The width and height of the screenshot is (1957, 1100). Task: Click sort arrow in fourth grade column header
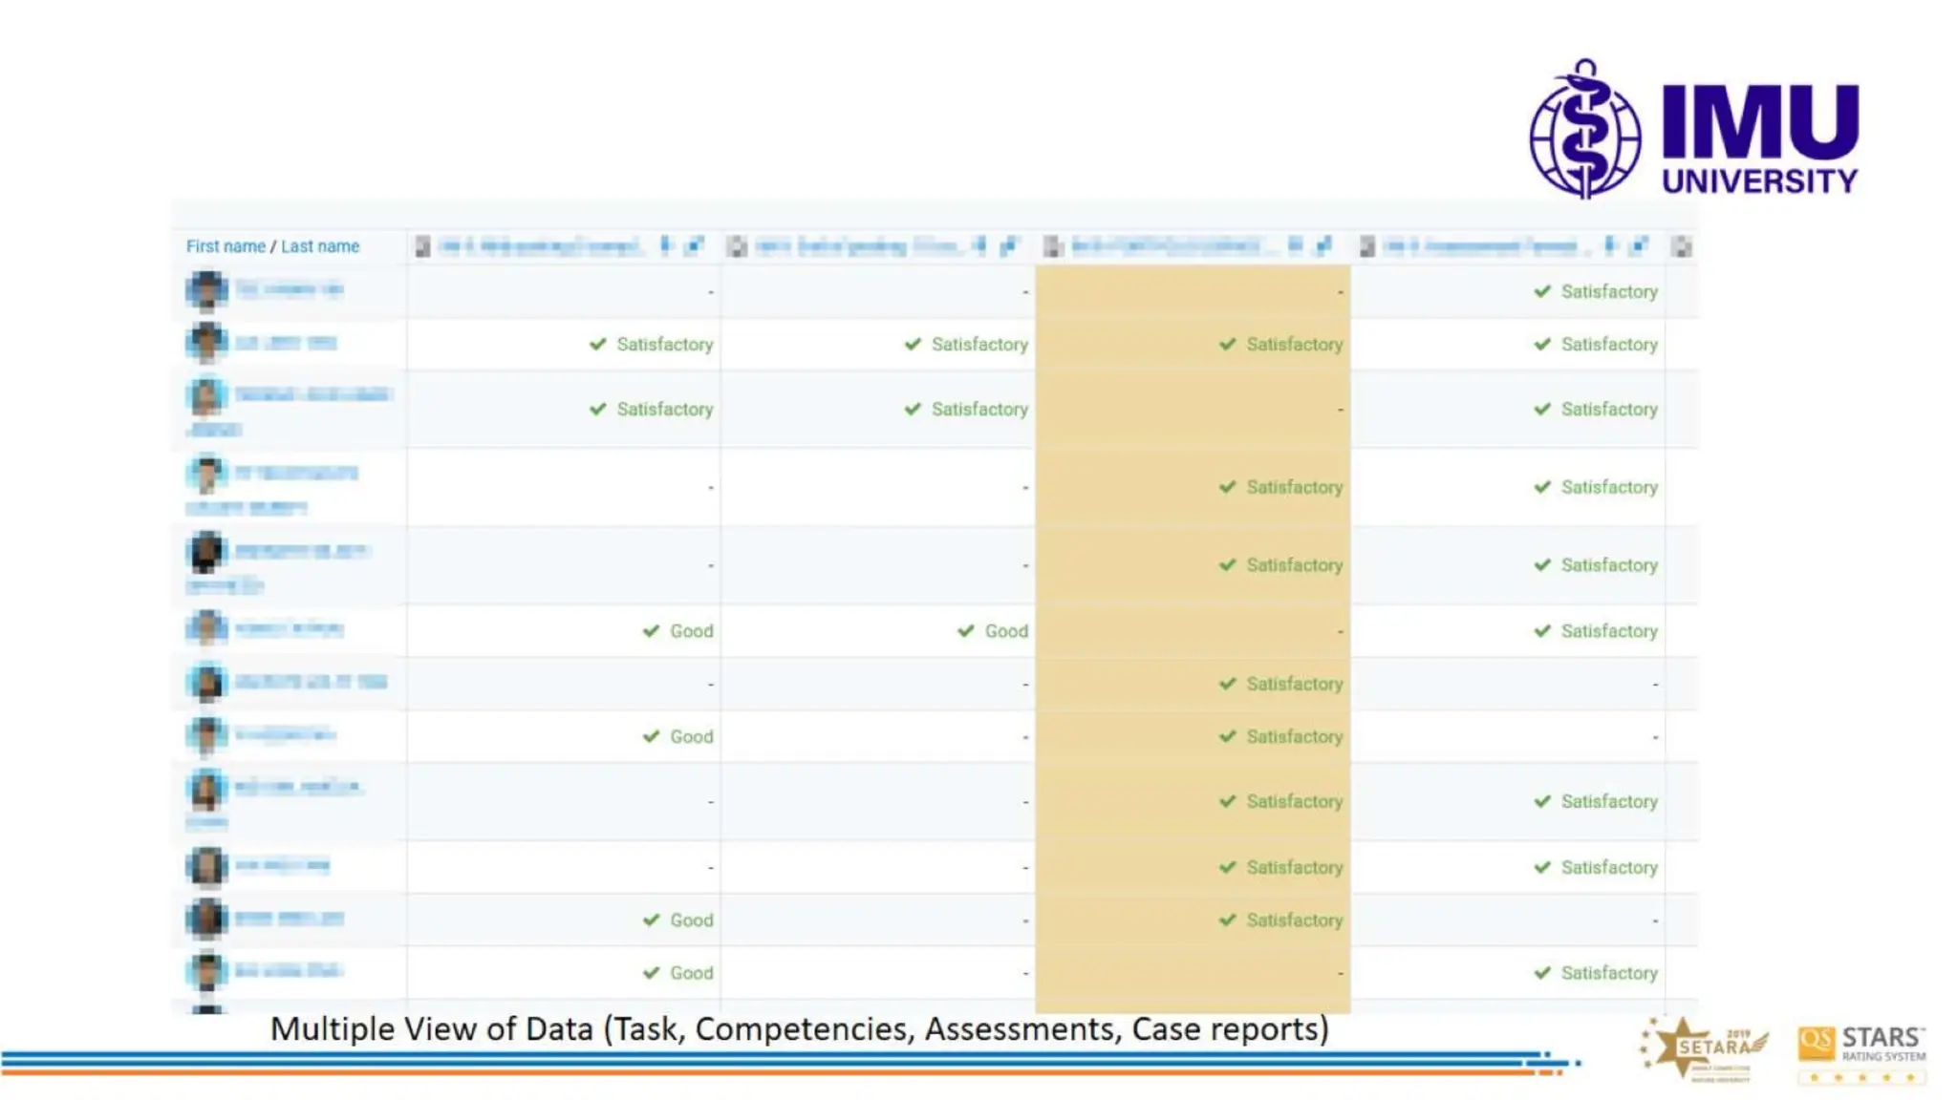click(x=1610, y=245)
